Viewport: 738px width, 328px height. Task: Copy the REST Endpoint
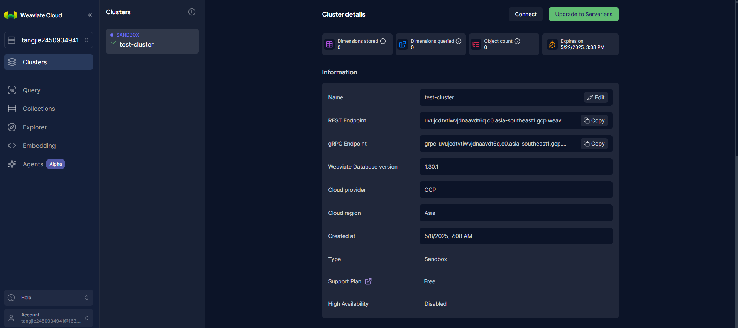(594, 120)
